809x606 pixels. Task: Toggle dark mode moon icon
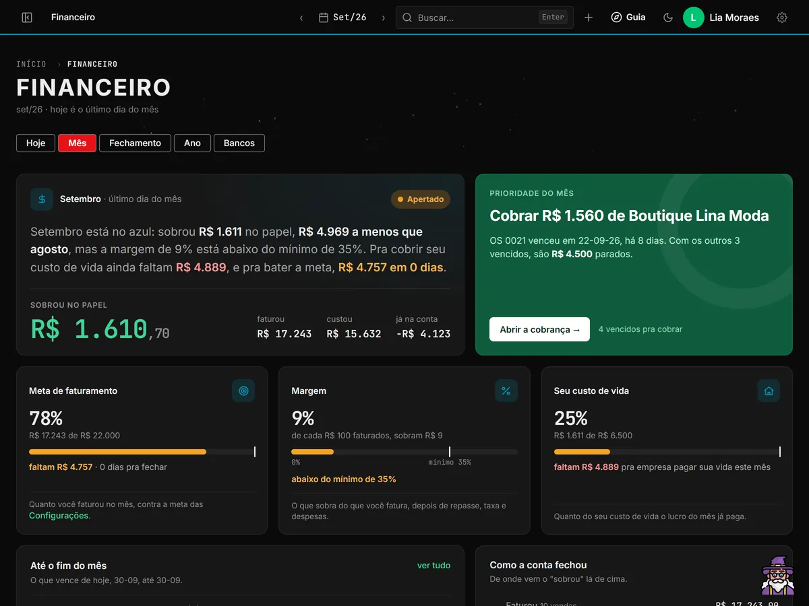(x=668, y=18)
